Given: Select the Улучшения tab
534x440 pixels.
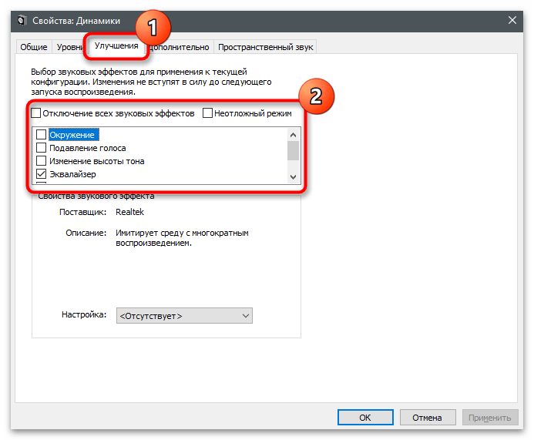Looking at the screenshot, I should tap(116, 45).
